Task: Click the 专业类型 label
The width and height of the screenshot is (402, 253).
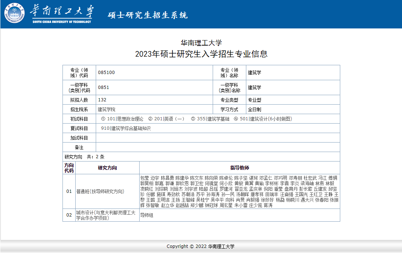Action: pos(230,100)
